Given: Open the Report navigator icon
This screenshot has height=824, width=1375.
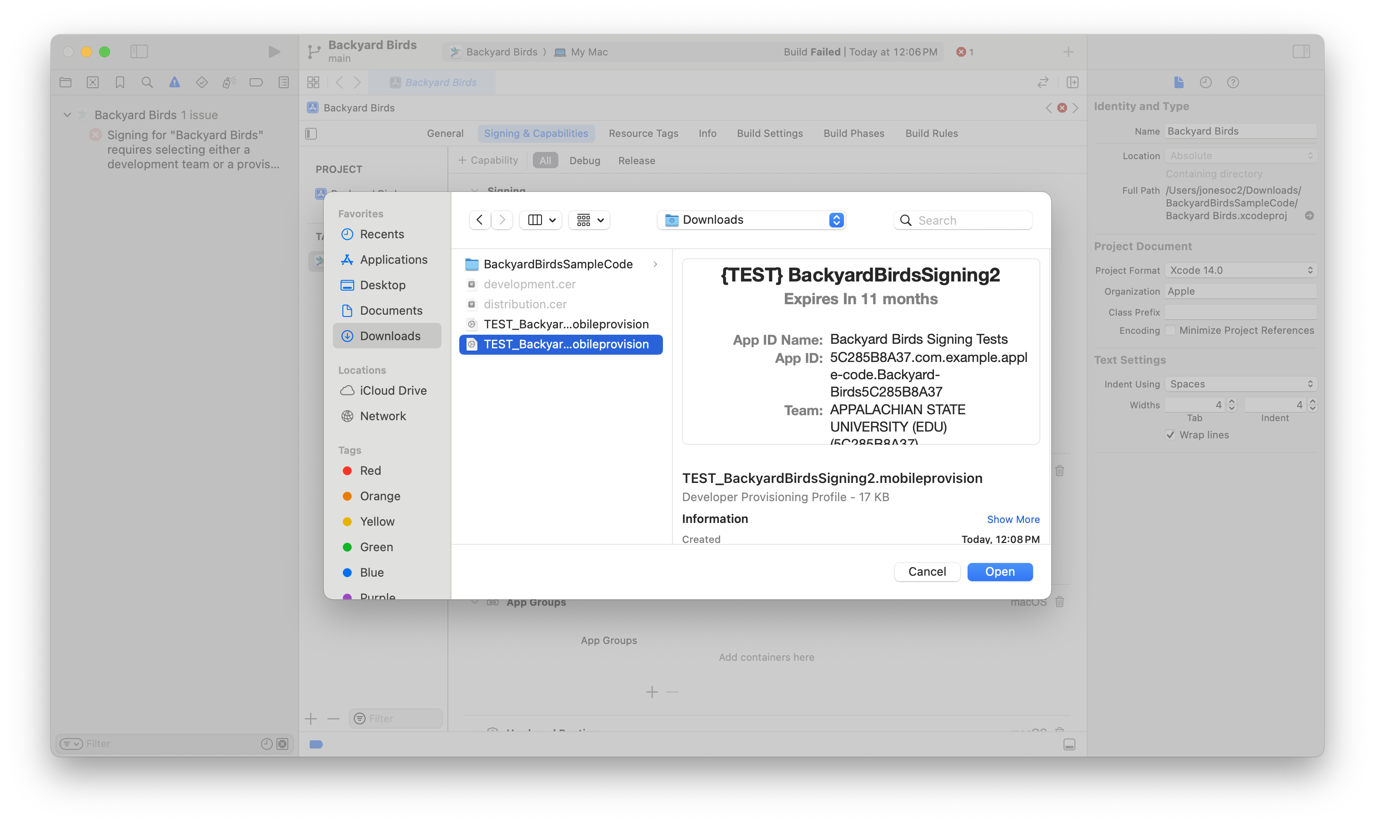Looking at the screenshot, I should click(x=284, y=82).
